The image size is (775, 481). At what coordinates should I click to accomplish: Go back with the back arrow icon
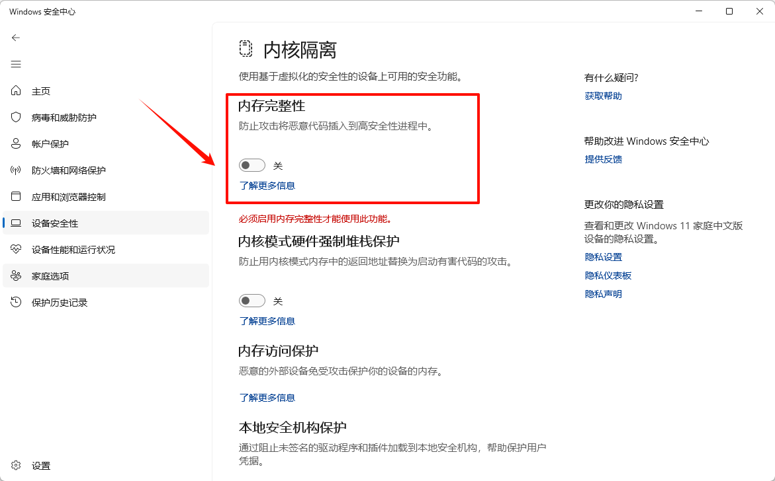coord(16,38)
